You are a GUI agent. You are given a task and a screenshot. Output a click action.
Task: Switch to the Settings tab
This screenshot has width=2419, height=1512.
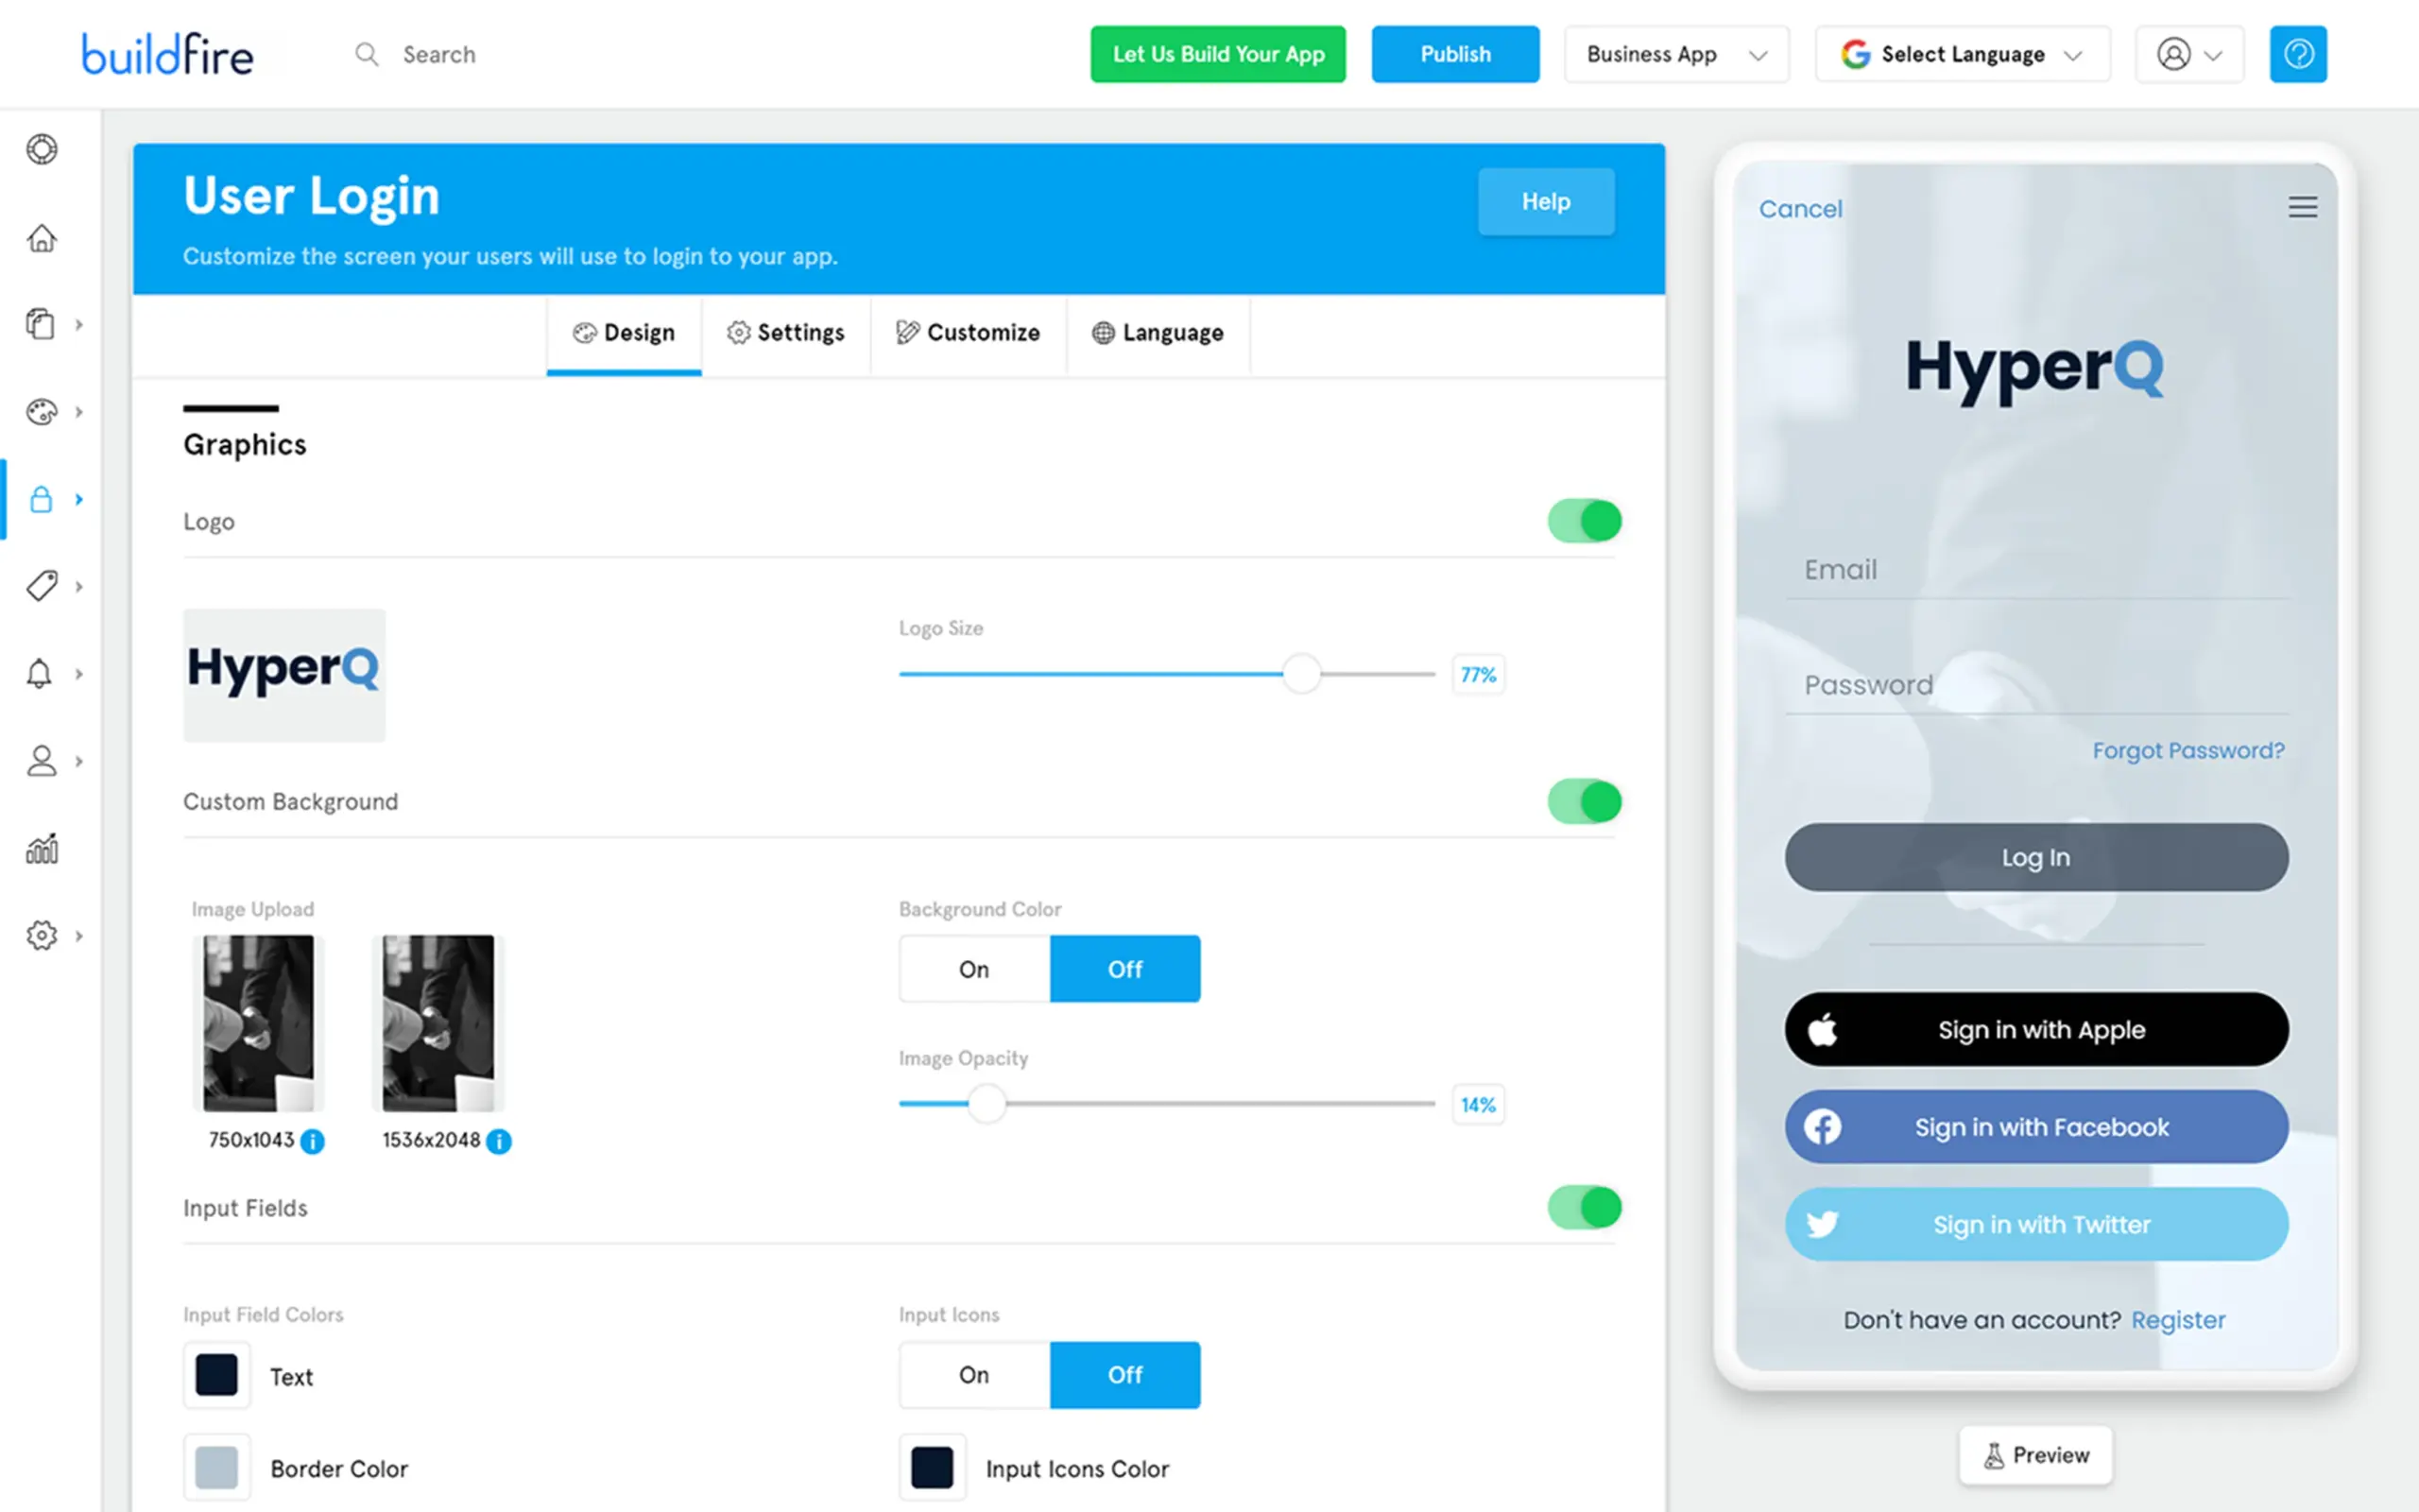(785, 333)
